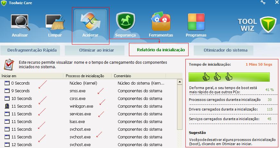
Task: Click the winlogon row icon
Action: [7, 106]
